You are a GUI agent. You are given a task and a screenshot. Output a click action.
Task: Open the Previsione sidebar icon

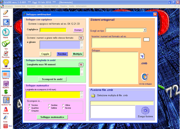pyautogui.click(x=6, y=53)
